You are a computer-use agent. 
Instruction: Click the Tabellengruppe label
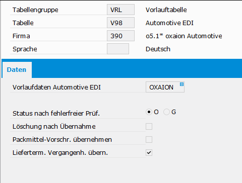point(35,10)
